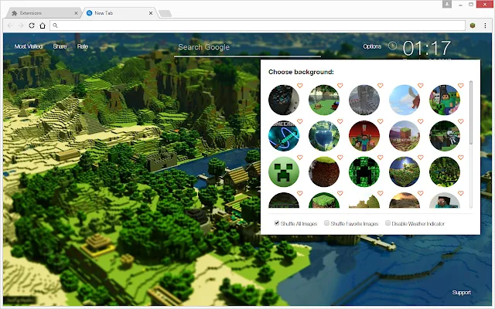
Task: Favorite the red background Steve image
Action: (380, 121)
